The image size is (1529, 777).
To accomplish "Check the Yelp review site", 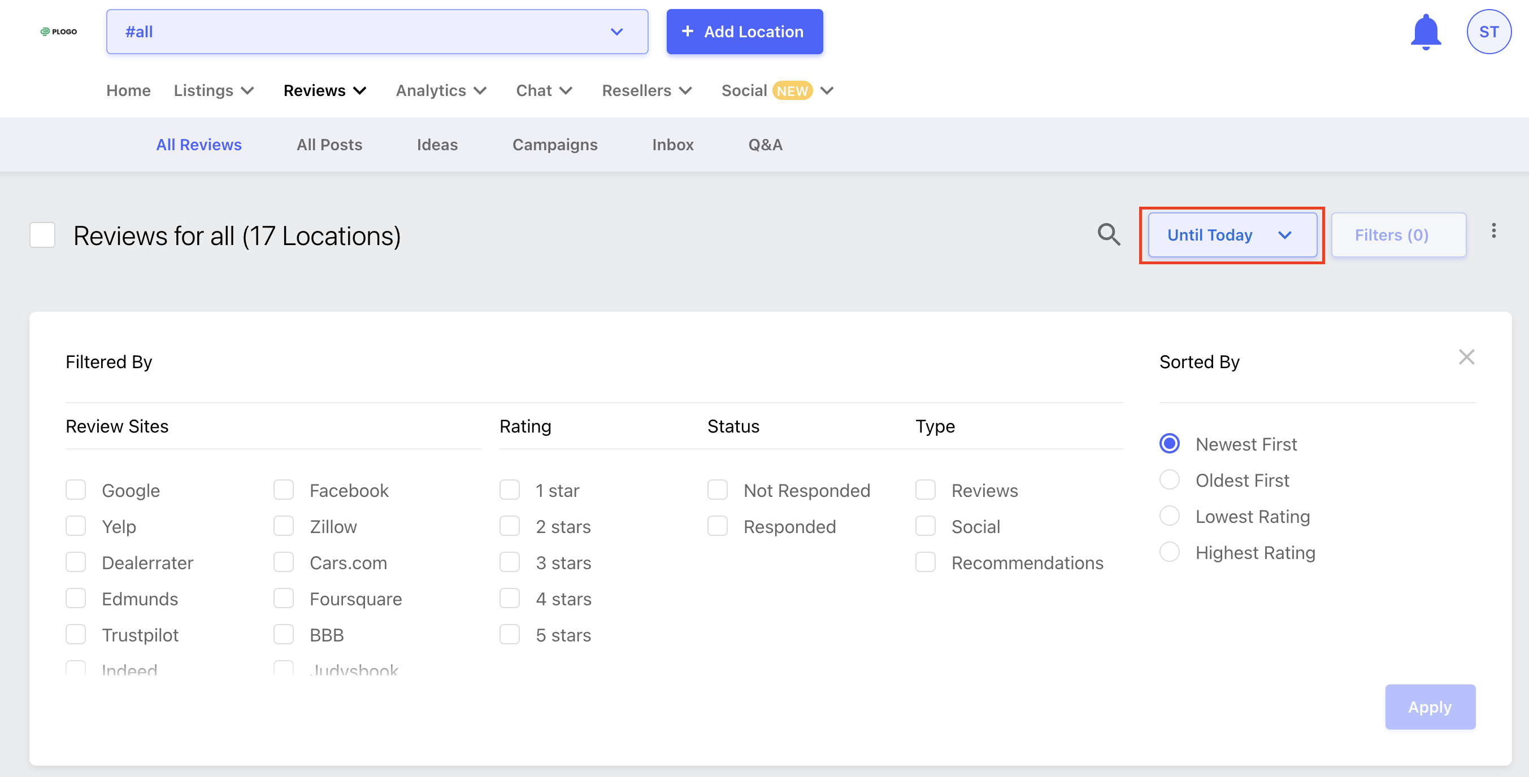I will [x=76, y=527].
